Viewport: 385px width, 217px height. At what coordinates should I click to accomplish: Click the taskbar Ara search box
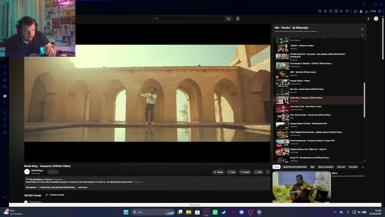point(153,212)
